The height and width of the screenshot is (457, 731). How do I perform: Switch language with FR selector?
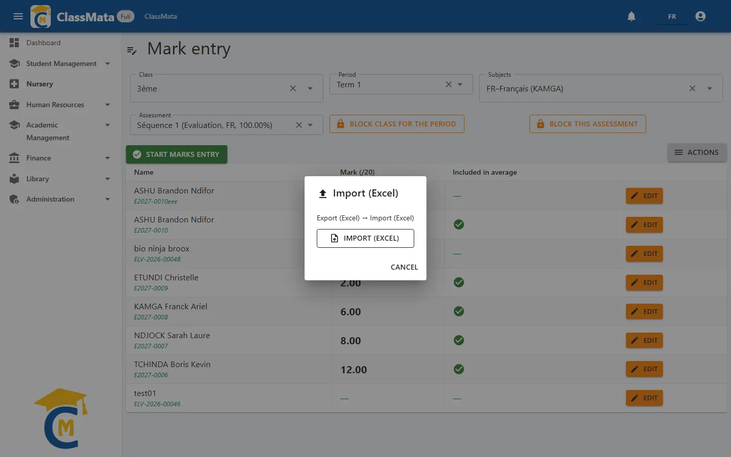click(672, 17)
